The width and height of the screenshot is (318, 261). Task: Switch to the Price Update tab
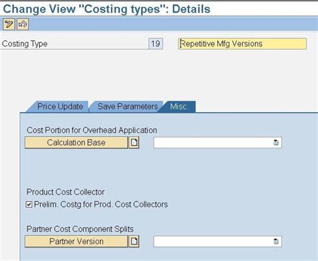(x=60, y=107)
